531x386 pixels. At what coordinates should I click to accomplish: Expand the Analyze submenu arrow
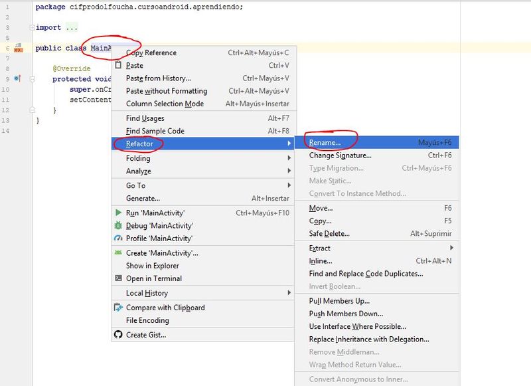click(x=289, y=171)
